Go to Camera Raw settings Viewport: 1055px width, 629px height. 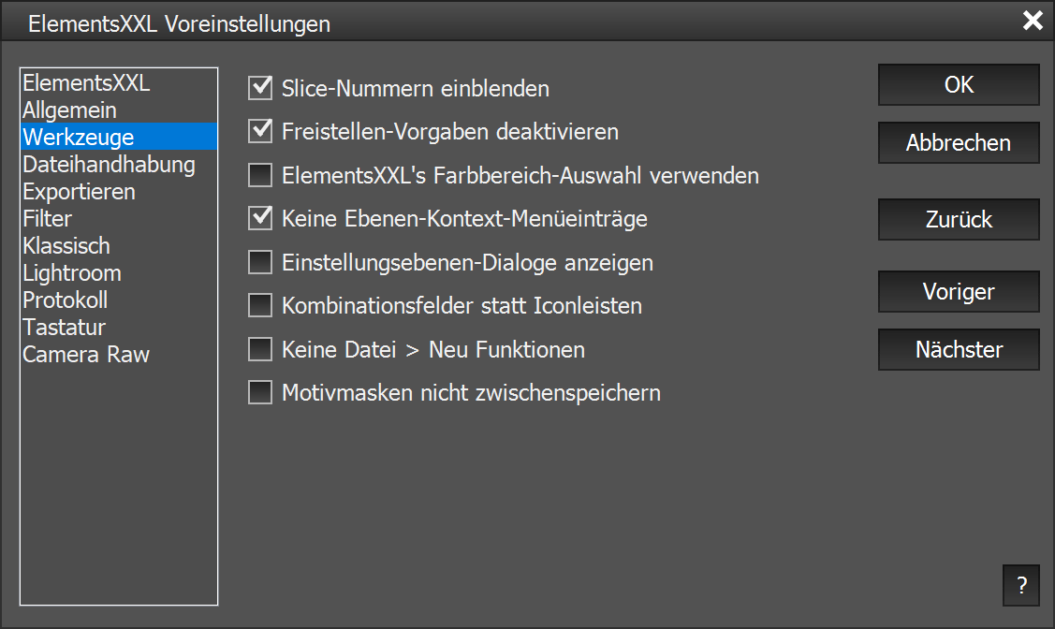point(86,355)
